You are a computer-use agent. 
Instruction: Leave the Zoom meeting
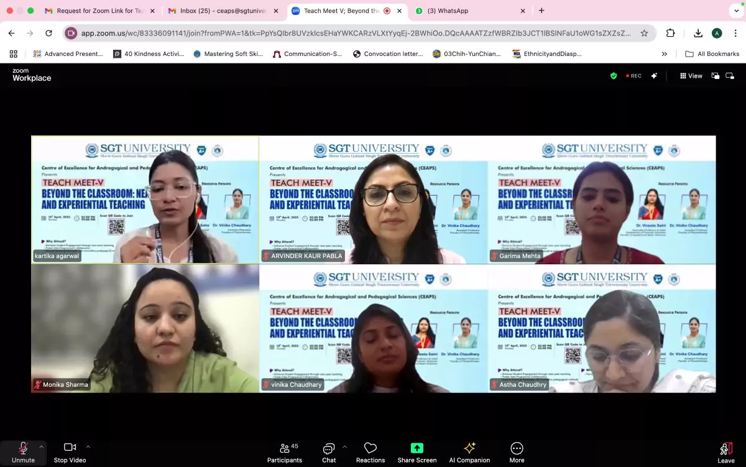pyautogui.click(x=725, y=452)
